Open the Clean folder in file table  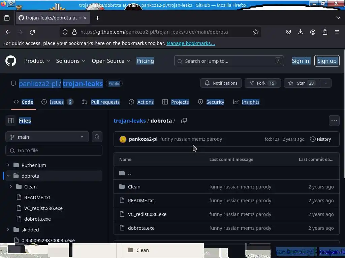click(134, 186)
